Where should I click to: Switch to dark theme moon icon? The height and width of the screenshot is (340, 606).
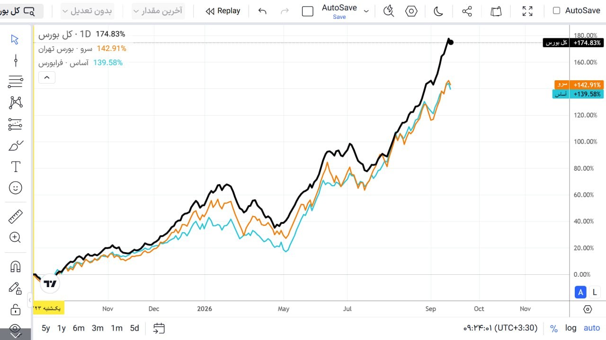438,11
